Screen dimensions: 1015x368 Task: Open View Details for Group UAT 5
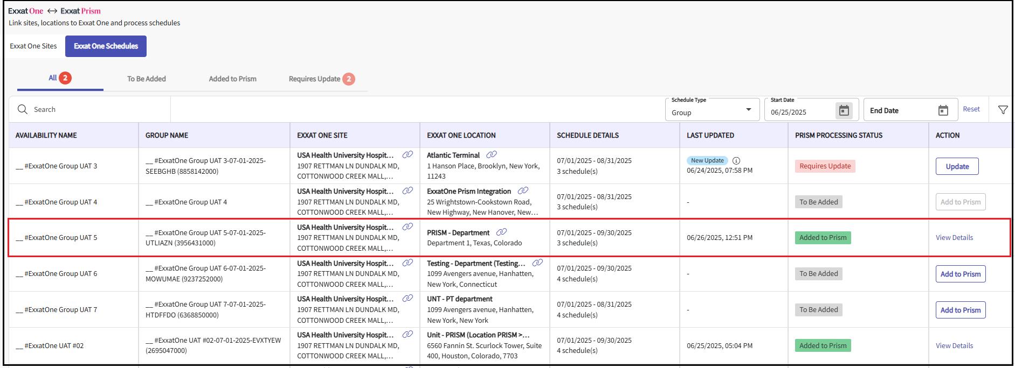[954, 238]
